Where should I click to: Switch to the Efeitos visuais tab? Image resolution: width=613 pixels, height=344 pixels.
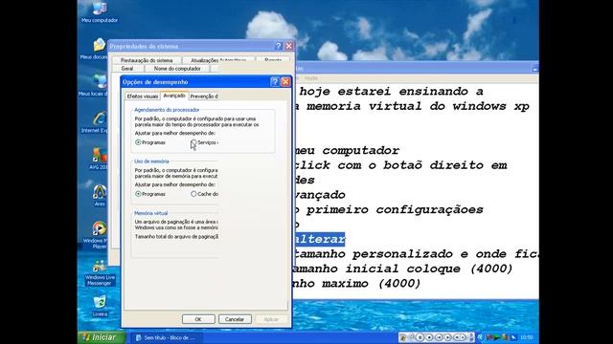click(x=143, y=97)
